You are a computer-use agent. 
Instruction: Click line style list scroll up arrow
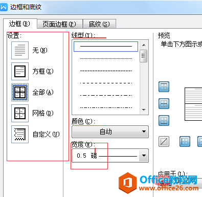[x=144, y=45]
